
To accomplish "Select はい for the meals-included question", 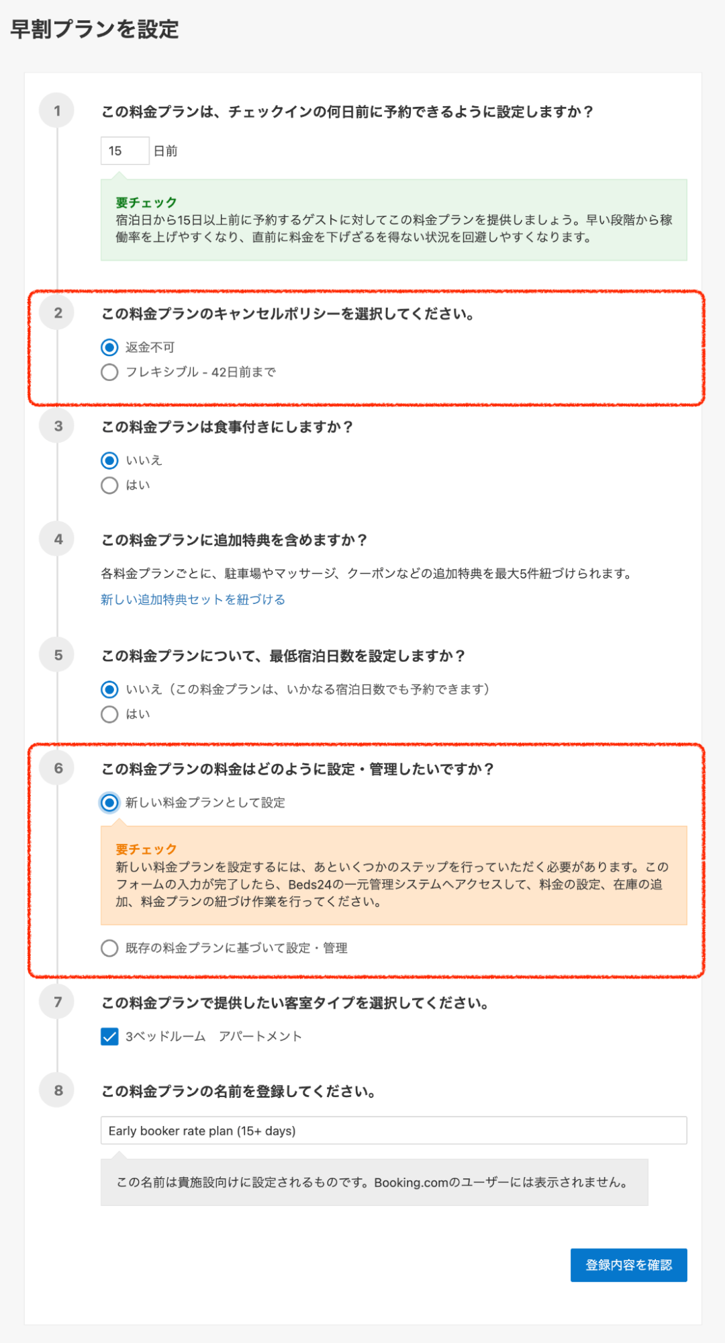I will coord(109,485).
